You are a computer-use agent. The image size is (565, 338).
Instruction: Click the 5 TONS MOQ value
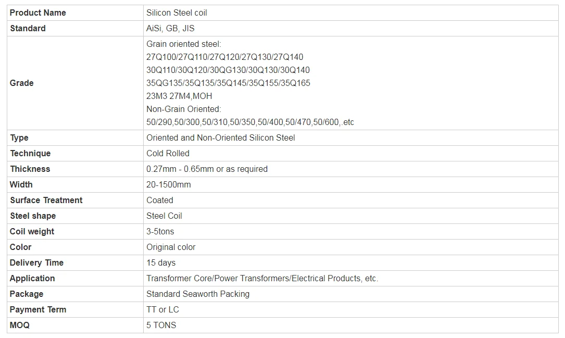(161, 325)
